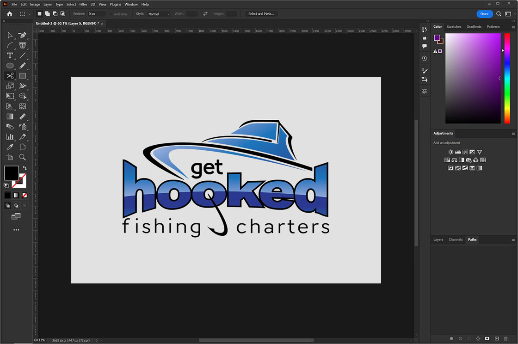Screen dimensions: 518x344
Task: Activate the Zoom magnifier tool
Action: [23, 157]
